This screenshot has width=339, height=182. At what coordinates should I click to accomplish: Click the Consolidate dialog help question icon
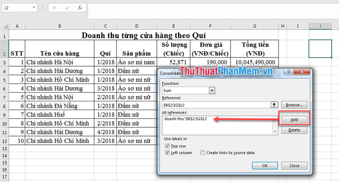[x=289, y=72]
